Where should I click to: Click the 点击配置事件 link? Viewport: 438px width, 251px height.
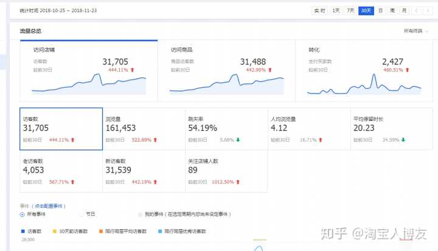(50, 206)
